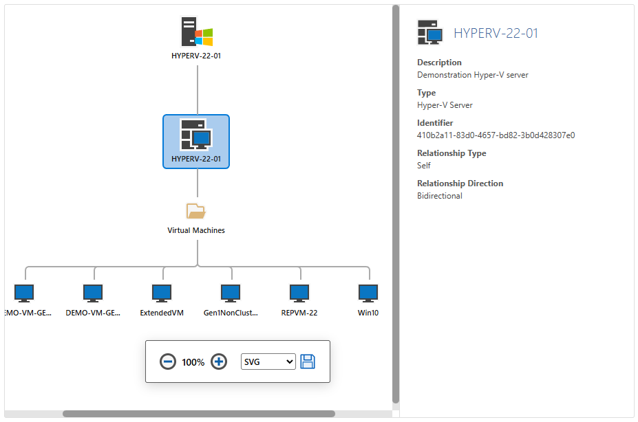Viewport: 638px width, 422px height.
Task: Select the Win10 label under its icon
Action: click(x=368, y=312)
